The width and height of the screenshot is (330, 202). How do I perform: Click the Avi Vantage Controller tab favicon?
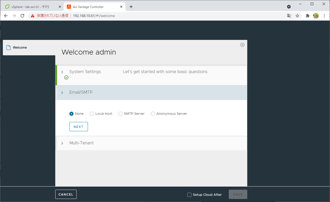[69, 7]
